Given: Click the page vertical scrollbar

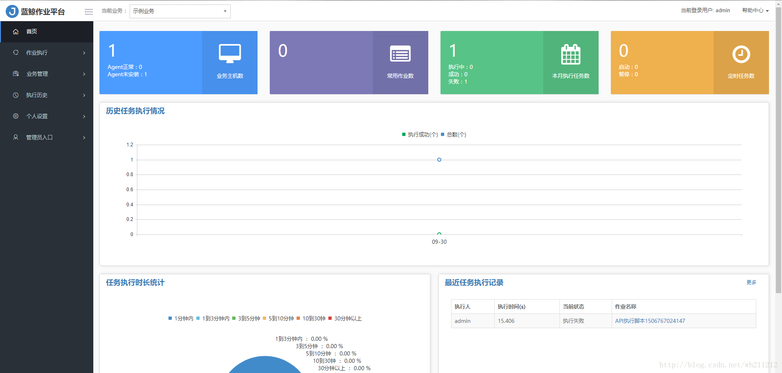Looking at the screenshot, I should click(x=778, y=151).
